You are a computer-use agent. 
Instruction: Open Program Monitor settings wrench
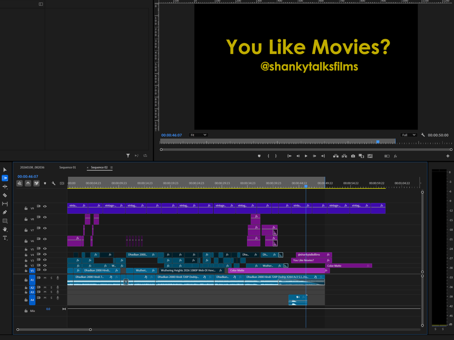pyautogui.click(x=423, y=135)
